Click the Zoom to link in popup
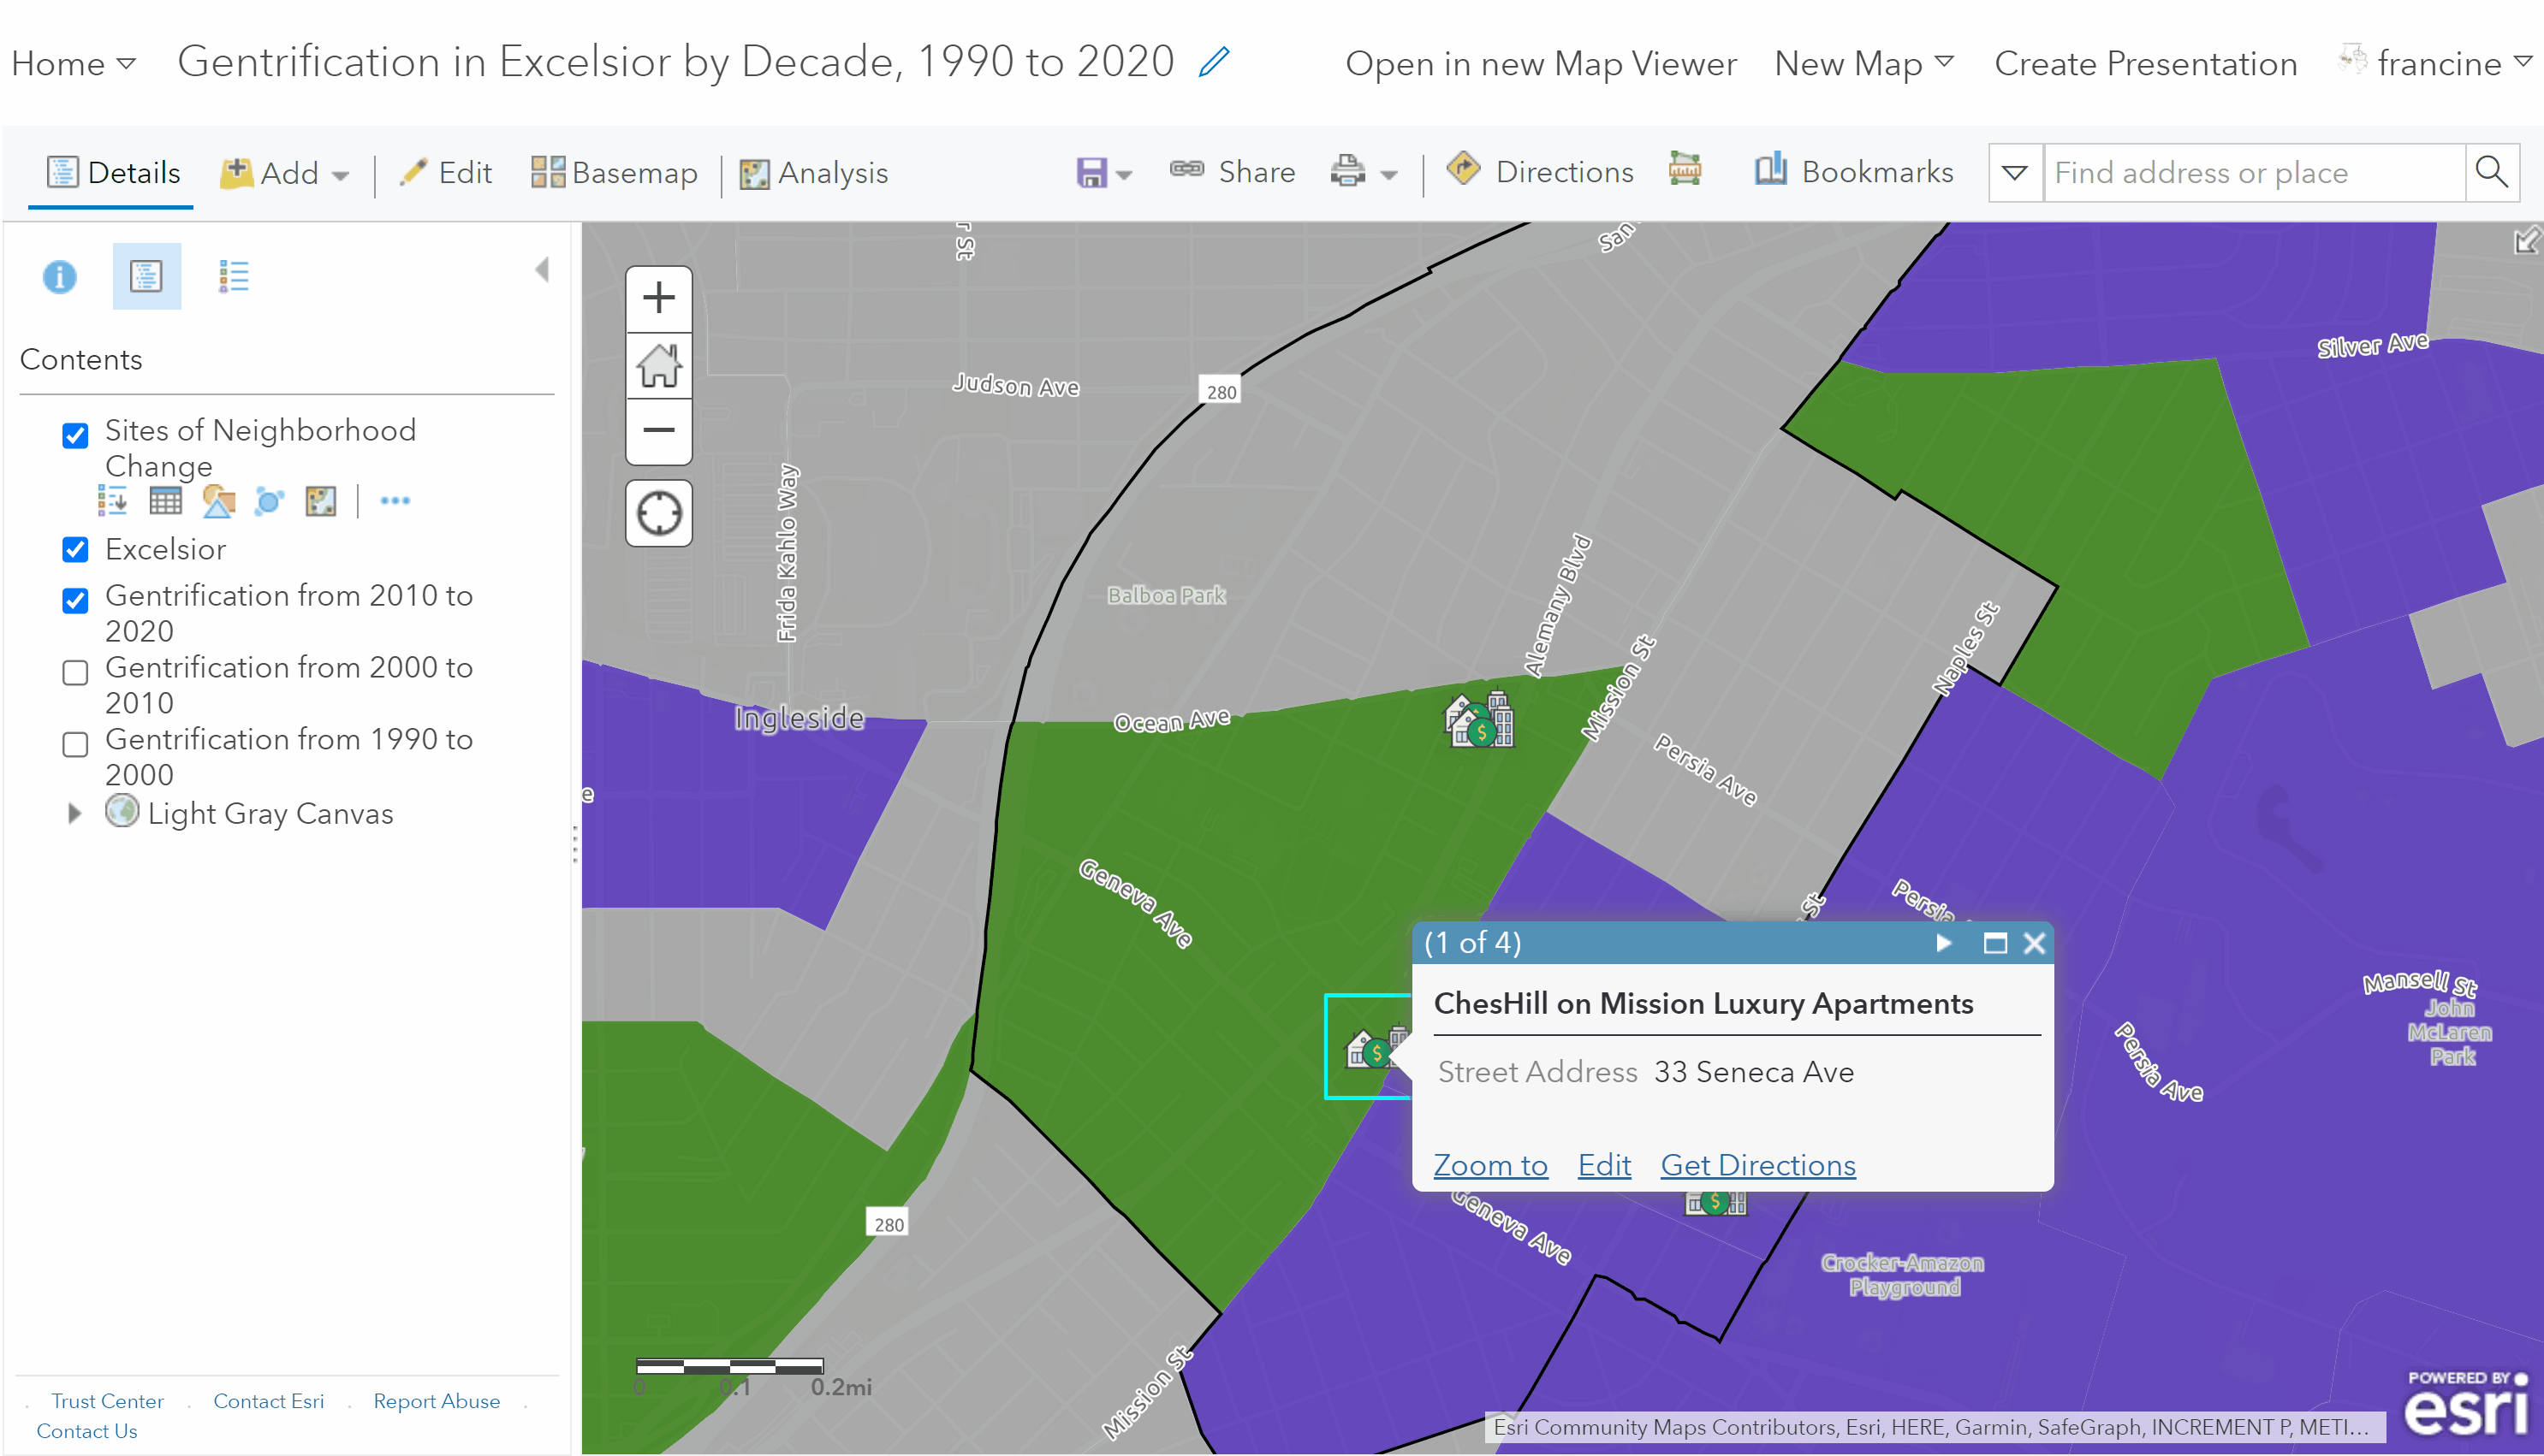The width and height of the screenshot is (2544, 1456). [1489, 1165]
